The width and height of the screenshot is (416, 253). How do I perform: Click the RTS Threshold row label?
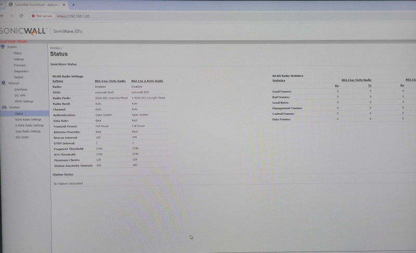64,154
